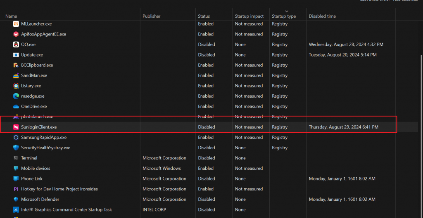Select the msedge.exe entry
Screen dimensions: 423x218
click(x=33, y=96)
